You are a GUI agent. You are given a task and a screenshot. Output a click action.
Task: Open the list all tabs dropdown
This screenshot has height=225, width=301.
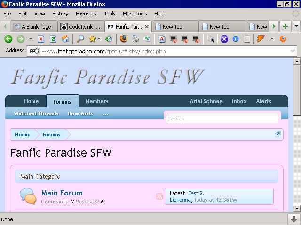pos(296,26)
